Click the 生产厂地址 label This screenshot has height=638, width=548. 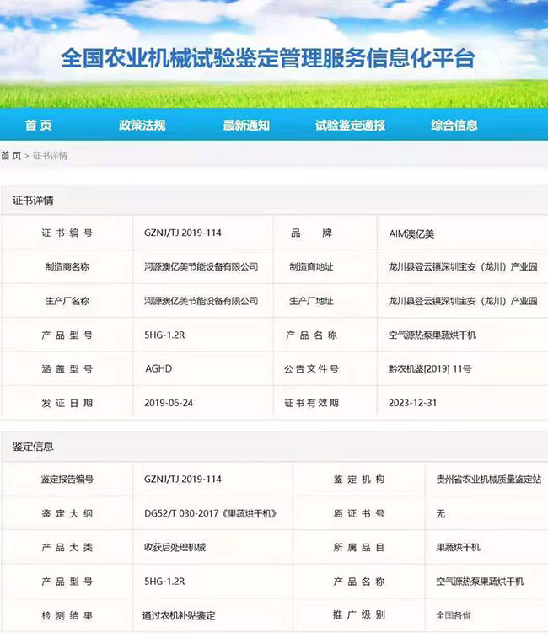click(311, 301)
